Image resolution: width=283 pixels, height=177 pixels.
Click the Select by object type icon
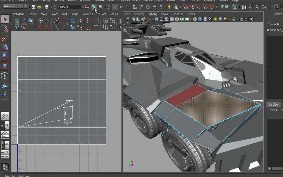(x=94, y=7)
